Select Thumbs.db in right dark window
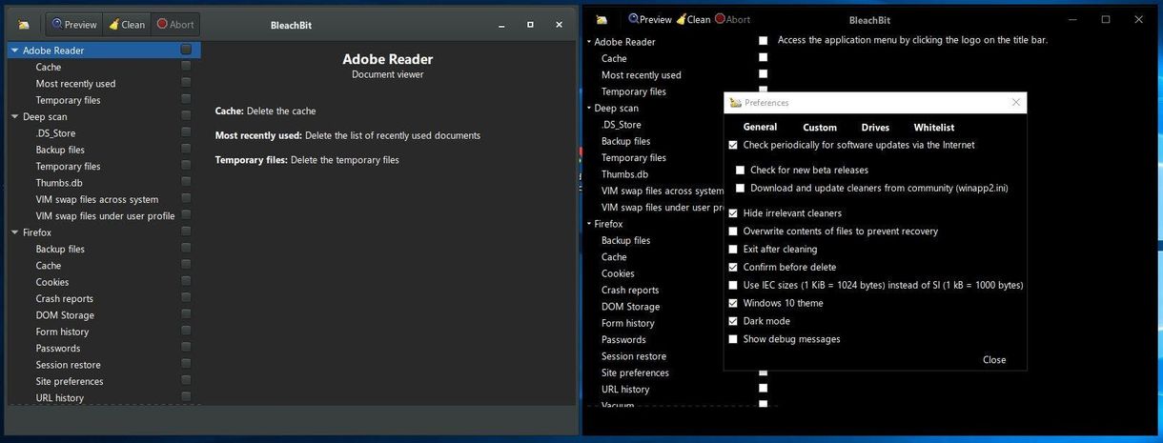 pyautogui.click(x=624, y=174)
